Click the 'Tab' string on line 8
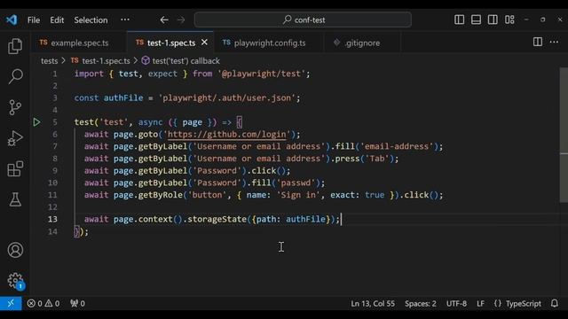 coord(377,159)
